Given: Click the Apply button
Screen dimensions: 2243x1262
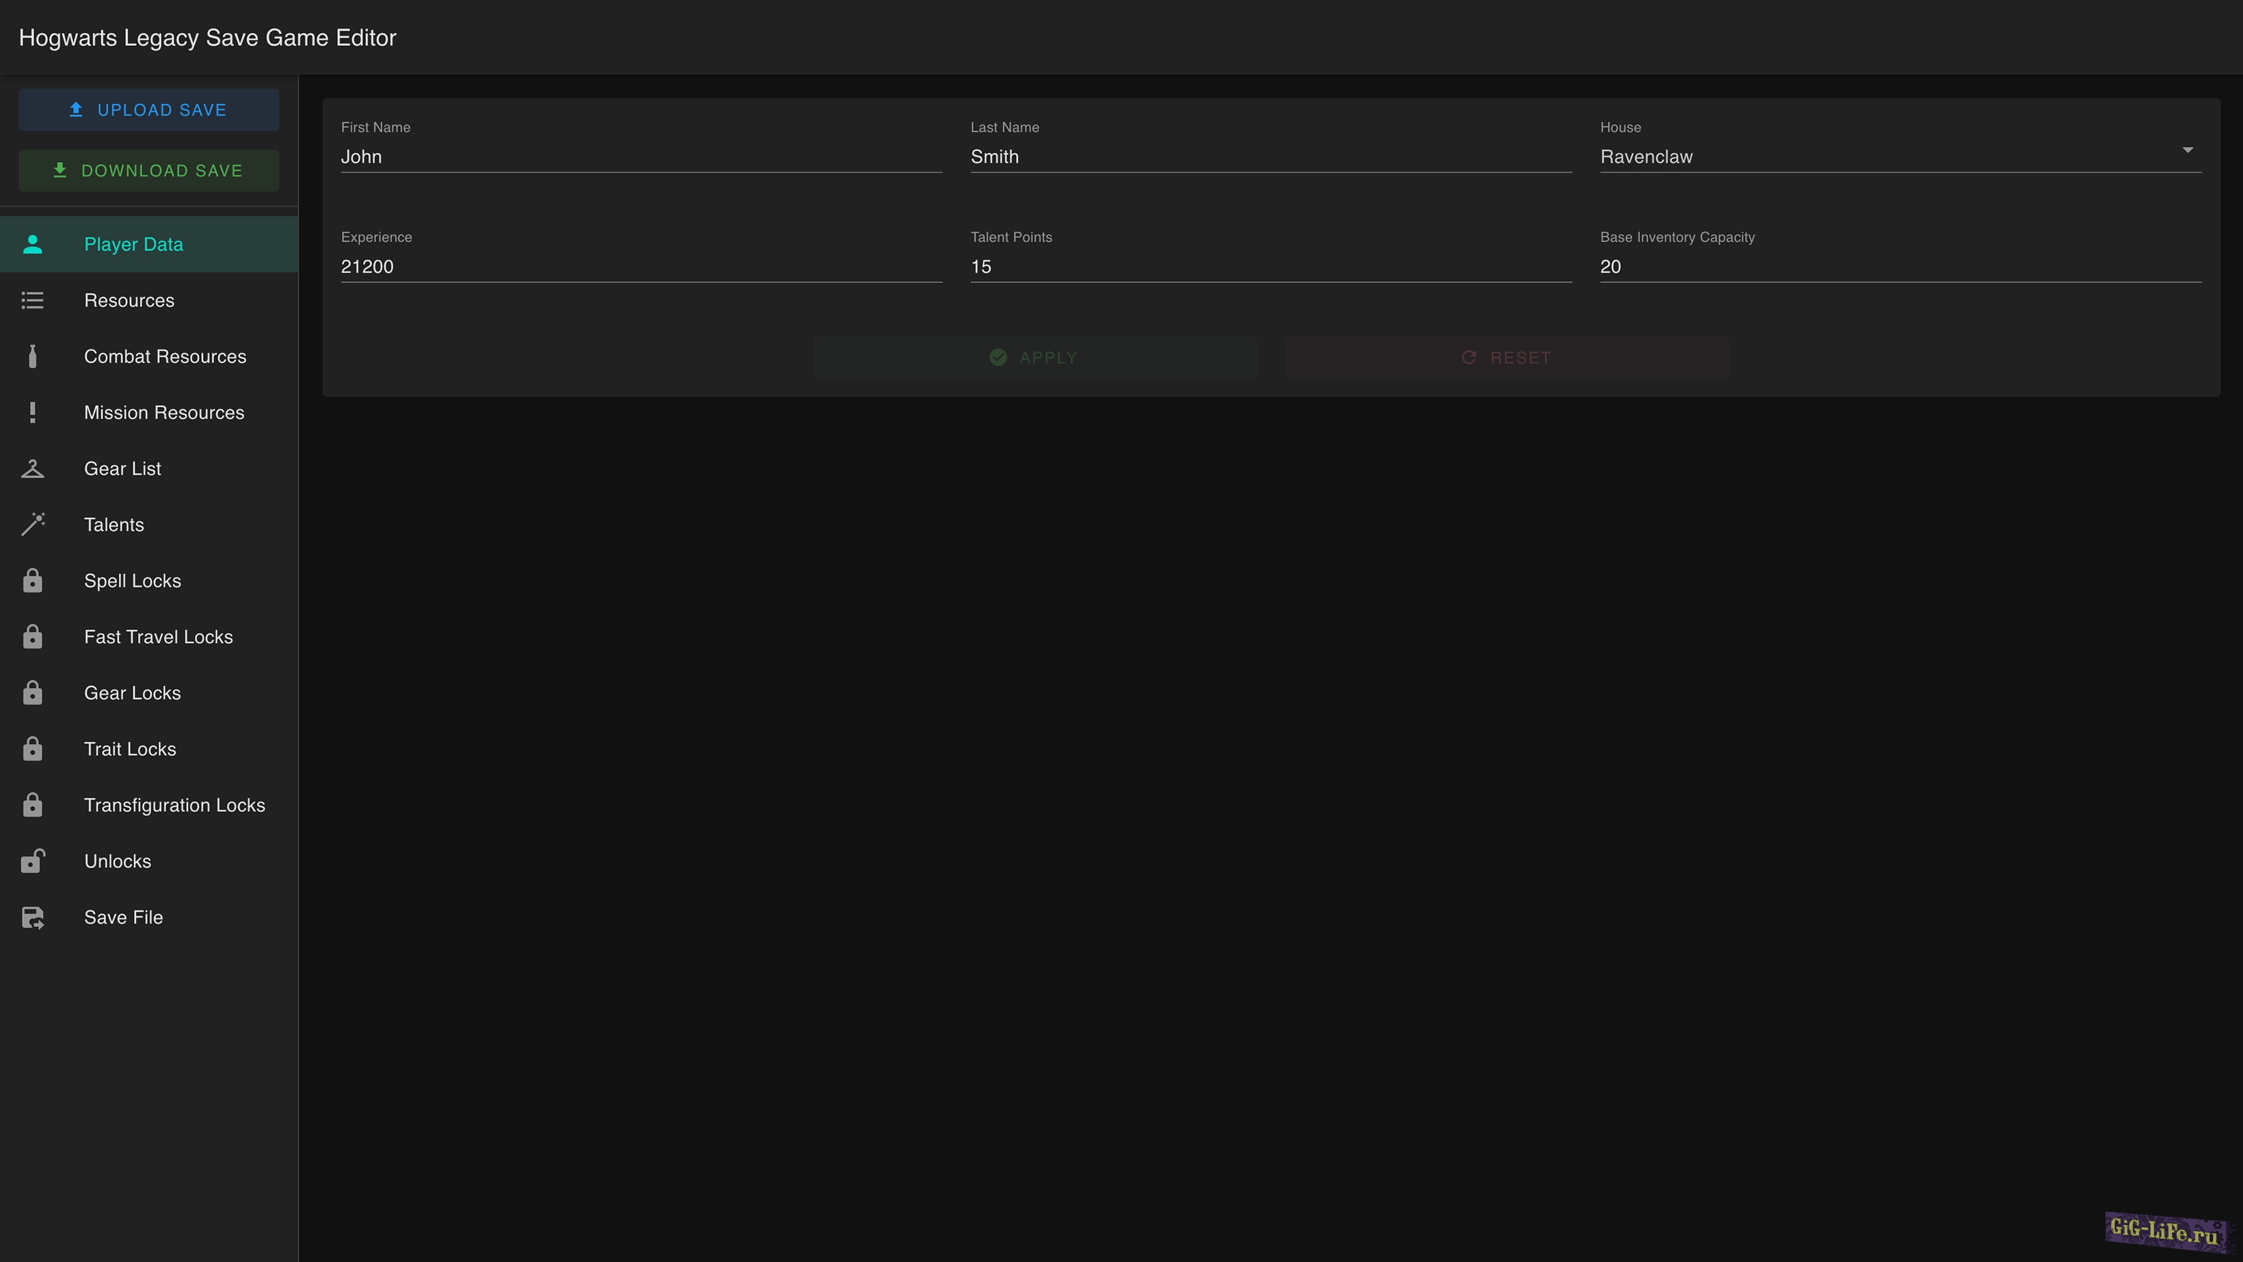Looking at the screenshot, I should (1035, 357).
